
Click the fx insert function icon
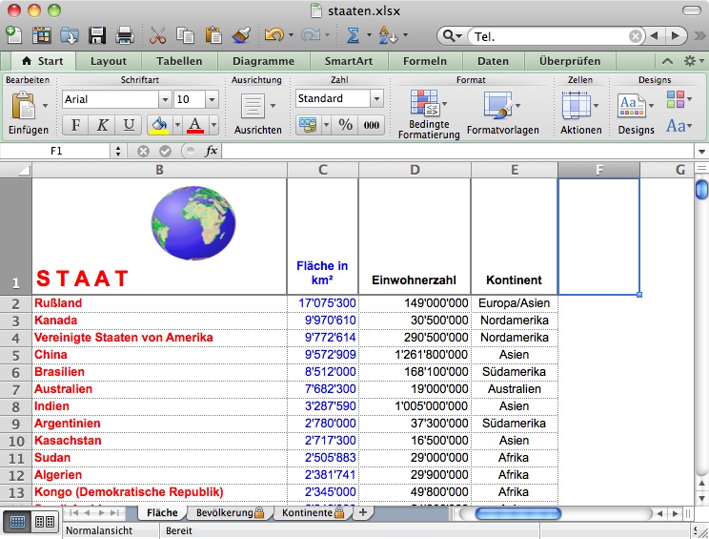point(211,151)
